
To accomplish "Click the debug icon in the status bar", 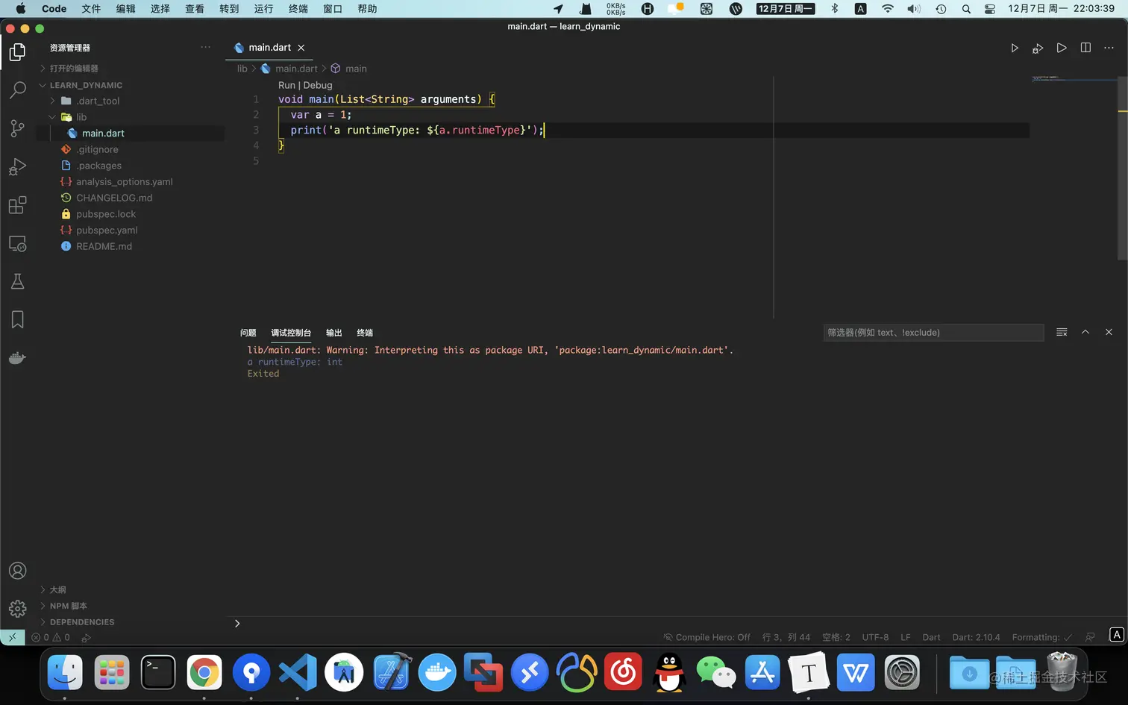I will [x=87, y=638].
